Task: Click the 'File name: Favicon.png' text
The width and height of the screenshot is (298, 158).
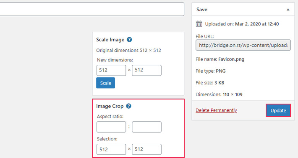Action: [220, 59]
